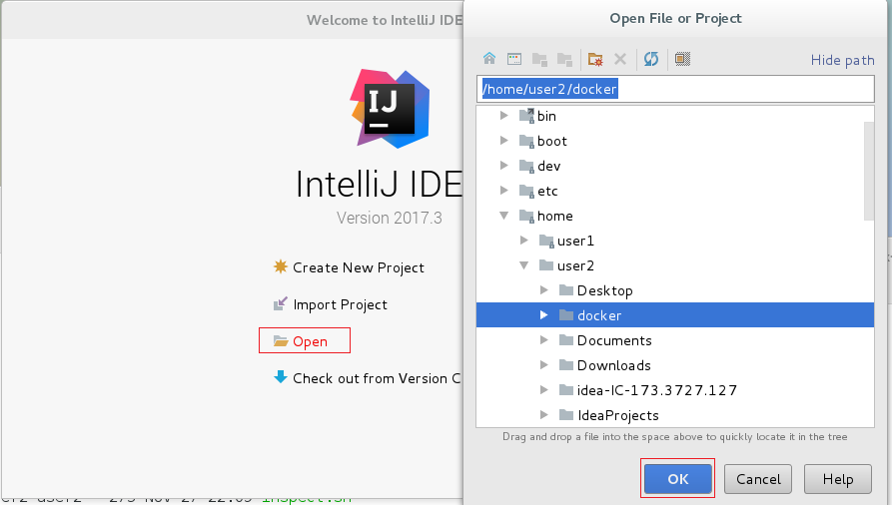Click the Delete toolbar icon
The width and height of the screenshot is (892, 505).
click(620, 59)
